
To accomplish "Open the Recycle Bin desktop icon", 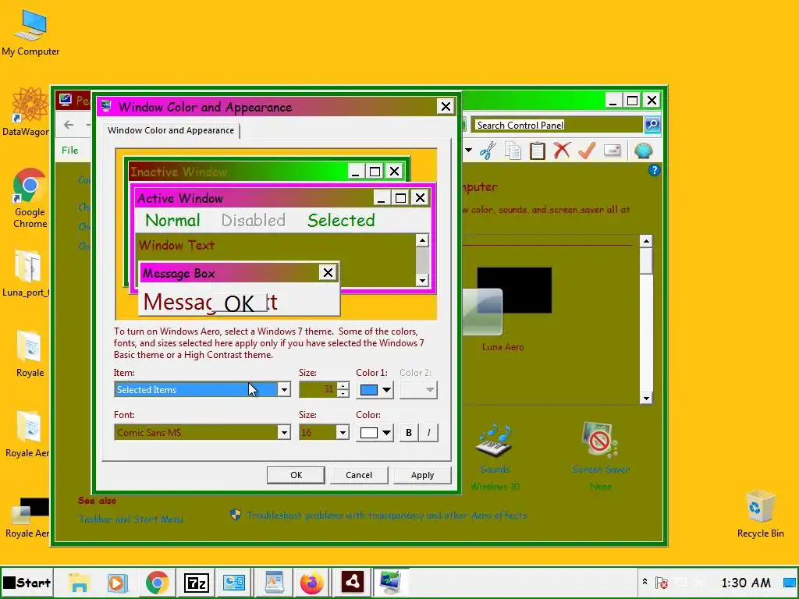I will pyautogui.click(x=760, y=513).
